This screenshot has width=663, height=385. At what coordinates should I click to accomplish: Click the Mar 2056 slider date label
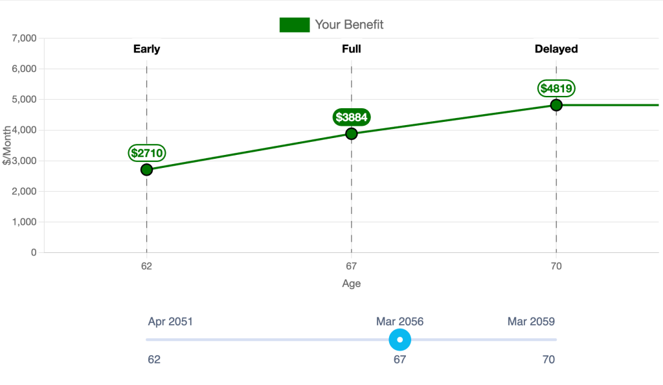click(399, 321)
